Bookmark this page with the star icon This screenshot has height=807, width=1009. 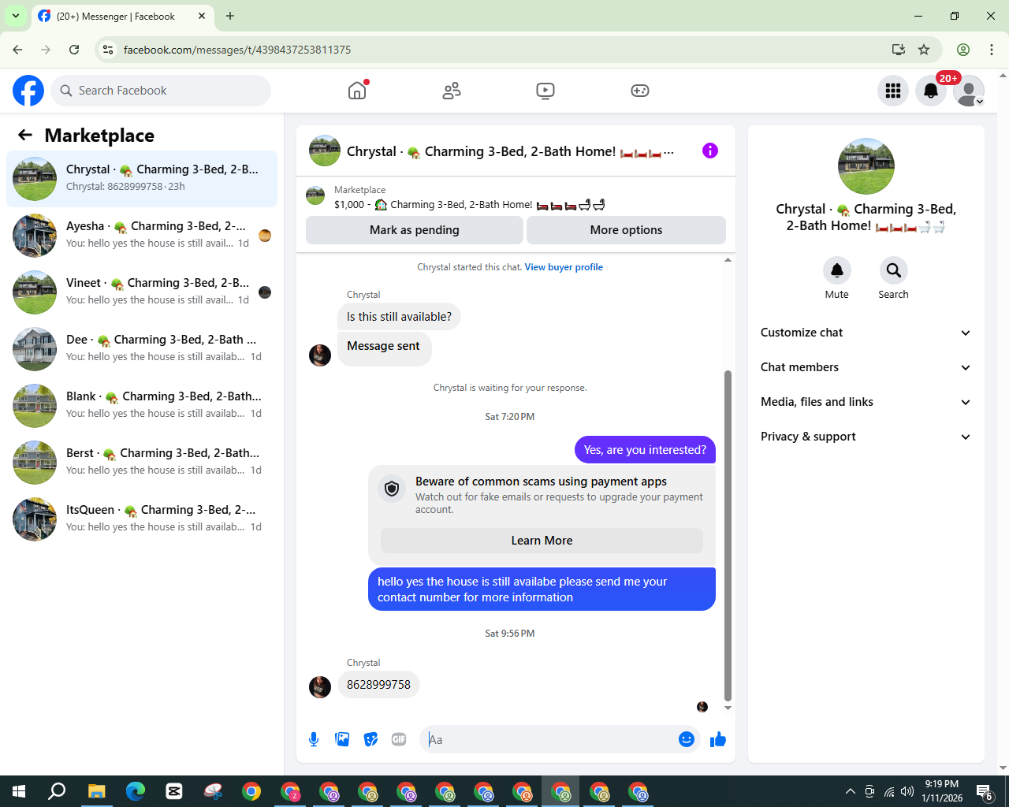coord(924,50)
